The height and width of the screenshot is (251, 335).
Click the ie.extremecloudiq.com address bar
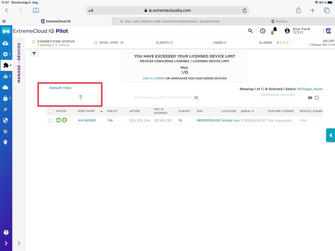(x=168, y=10)
